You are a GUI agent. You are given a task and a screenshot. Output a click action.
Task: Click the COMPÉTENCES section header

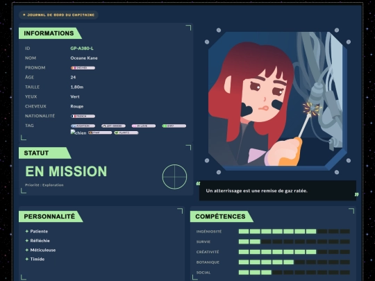pyautogui.click(x=222, y=216)
